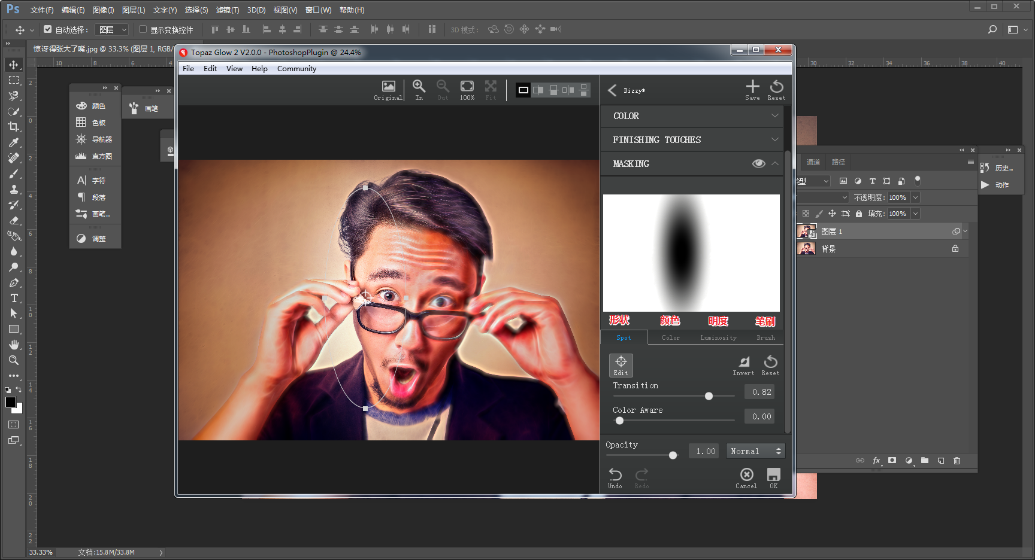
Task: Open the workspace switcher dropdown
Action: pos(1017,29)
